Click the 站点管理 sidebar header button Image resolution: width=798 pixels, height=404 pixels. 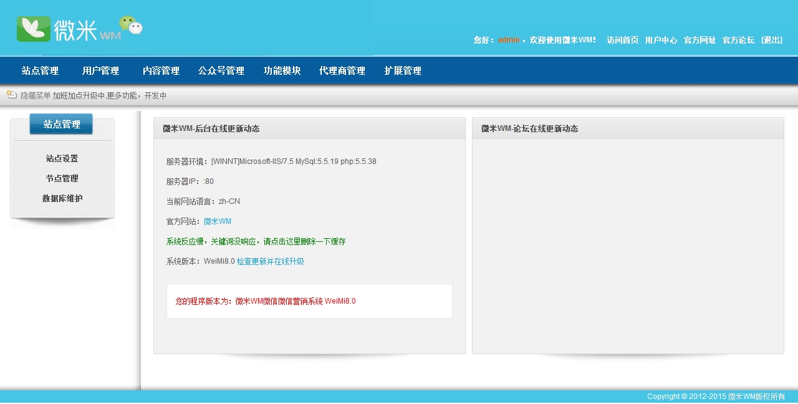click(61, 124)
